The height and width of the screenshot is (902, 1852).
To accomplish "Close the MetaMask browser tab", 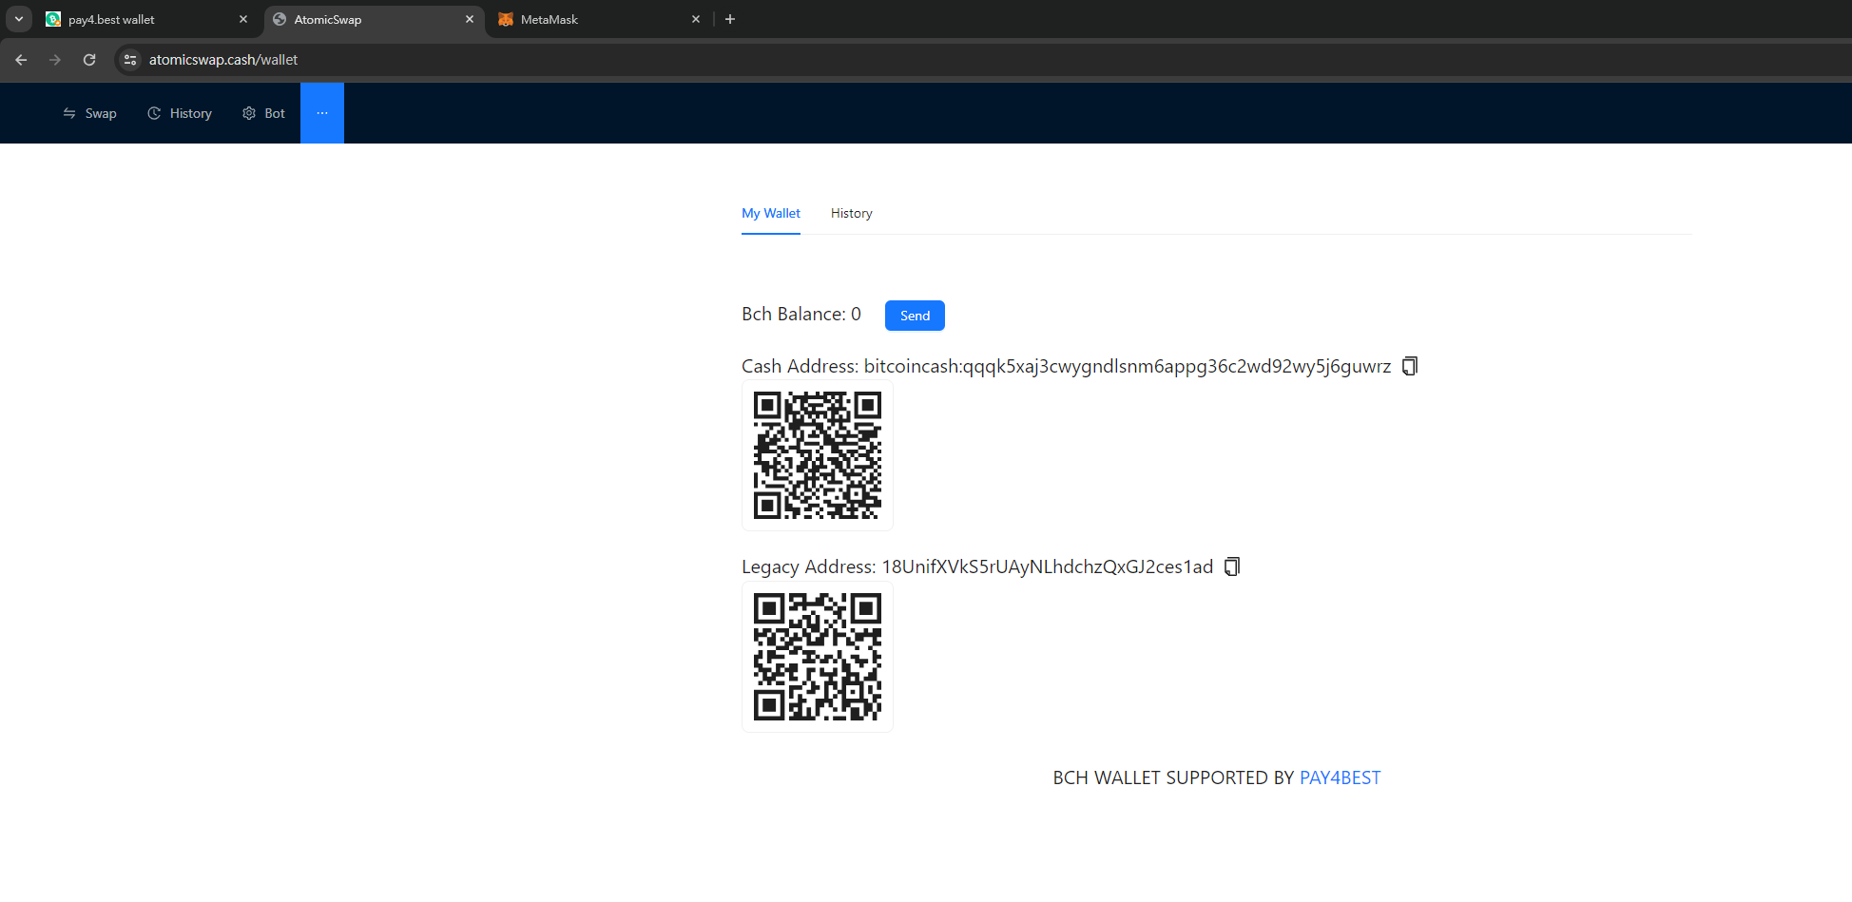I will click(696, 19).
